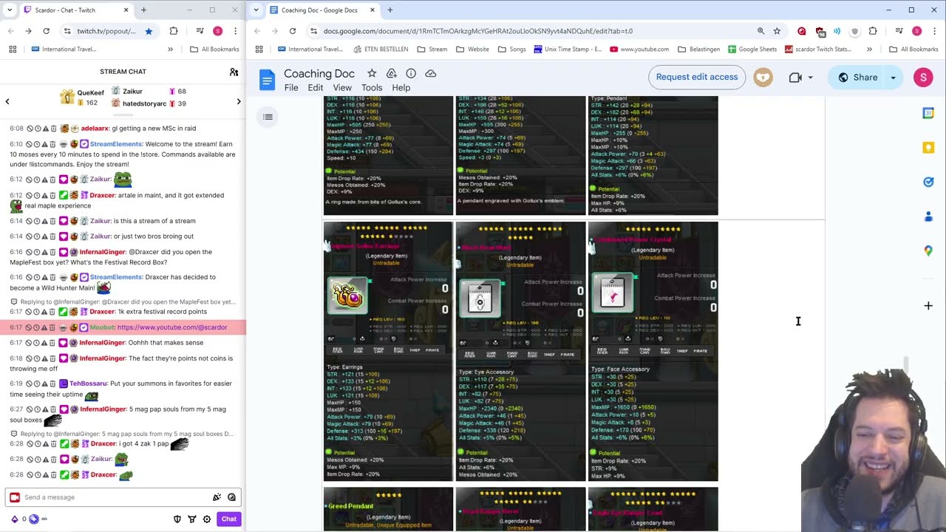
Task: Open new tab in Docs window
Action: (389, 10)
